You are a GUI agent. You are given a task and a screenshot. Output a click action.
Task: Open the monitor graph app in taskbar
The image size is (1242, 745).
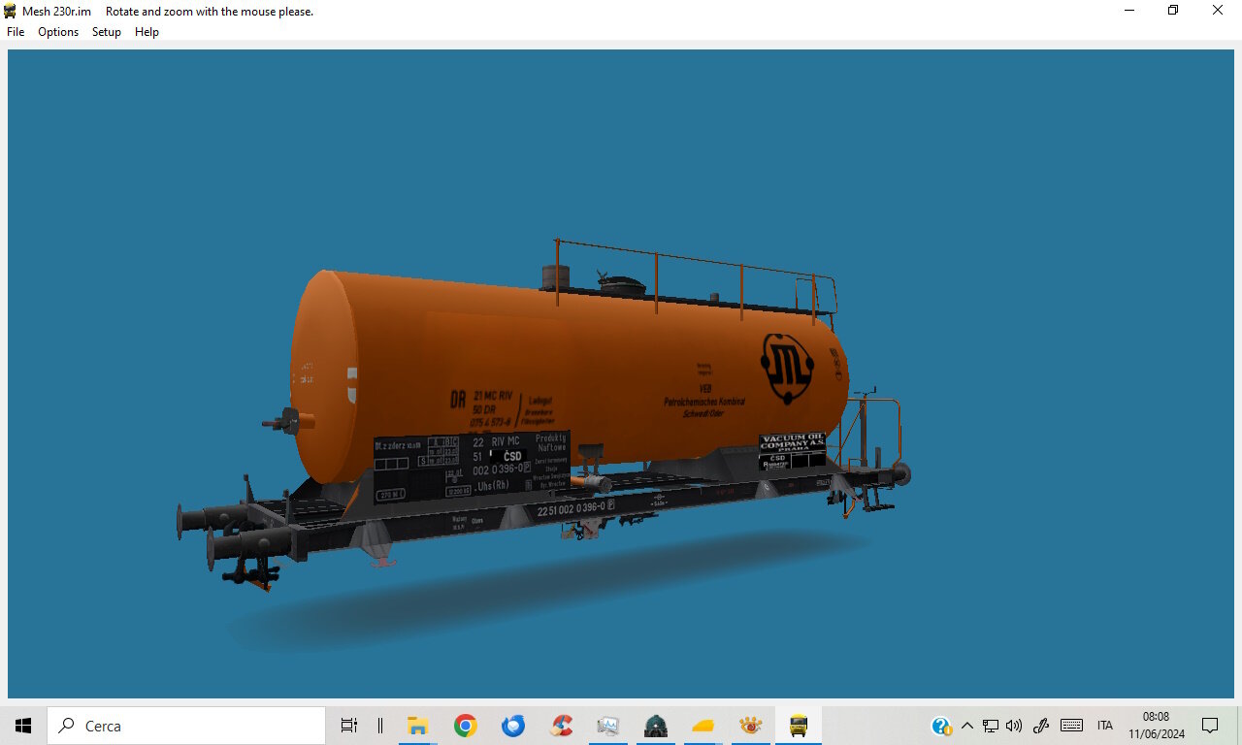pos(608,726)
